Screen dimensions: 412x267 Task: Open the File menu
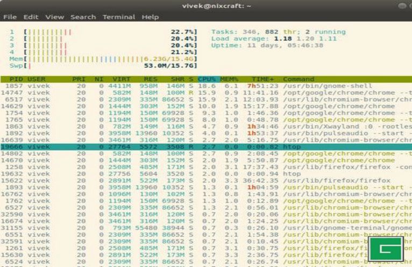coord(10,17)
